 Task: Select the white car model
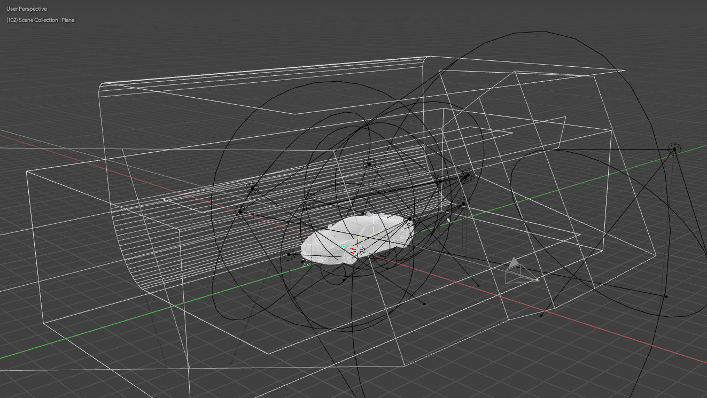(356, 238)
